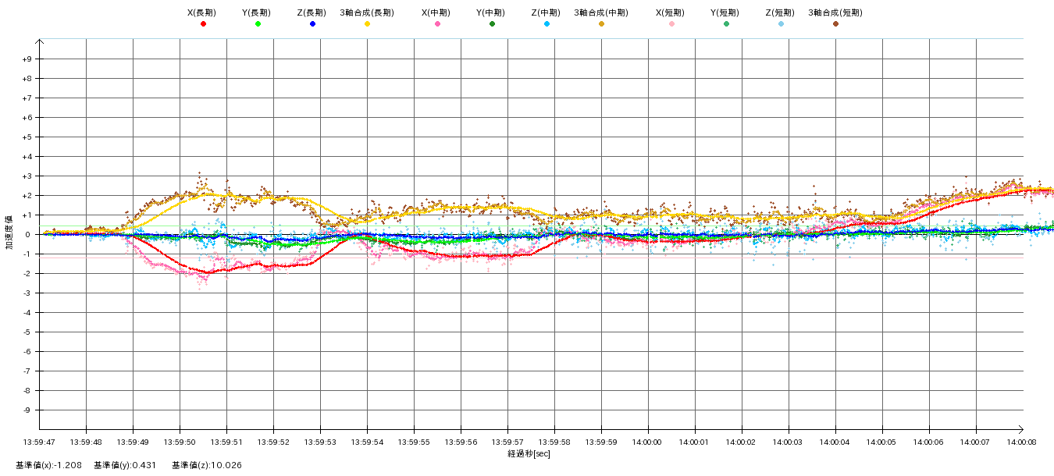Toggle the Y(短期) series legend label

pyautogui.click(x=726, y=12)
